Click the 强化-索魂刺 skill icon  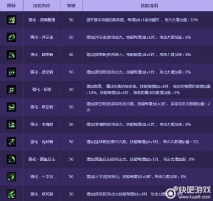(12, 124)
